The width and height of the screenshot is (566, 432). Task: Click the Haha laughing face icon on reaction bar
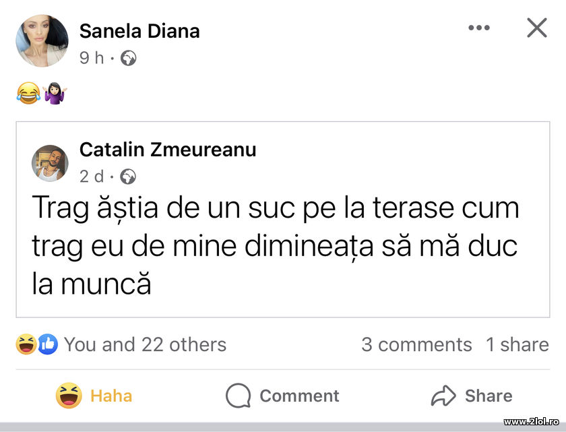pos(69,396)
